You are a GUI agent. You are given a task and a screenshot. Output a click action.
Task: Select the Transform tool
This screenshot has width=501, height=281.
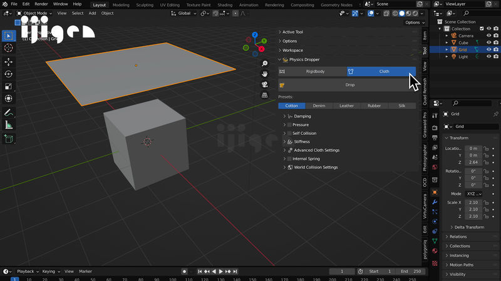[x=9, y=99]
